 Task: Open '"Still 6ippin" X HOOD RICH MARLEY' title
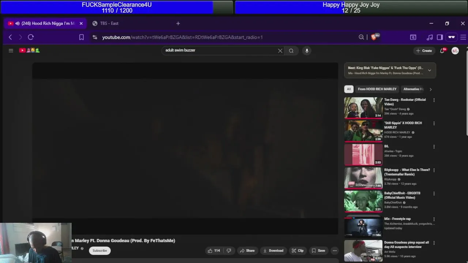[403, 125]
